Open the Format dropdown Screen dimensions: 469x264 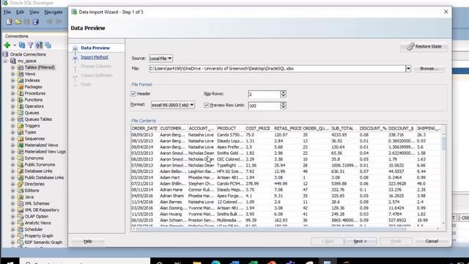pos(173,105)
